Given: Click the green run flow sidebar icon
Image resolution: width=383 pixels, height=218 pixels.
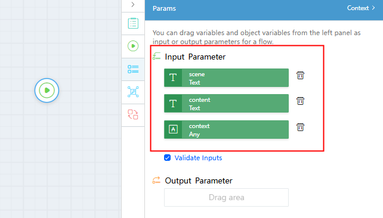Looking at the screenshot, I should (x=133, y=46).
